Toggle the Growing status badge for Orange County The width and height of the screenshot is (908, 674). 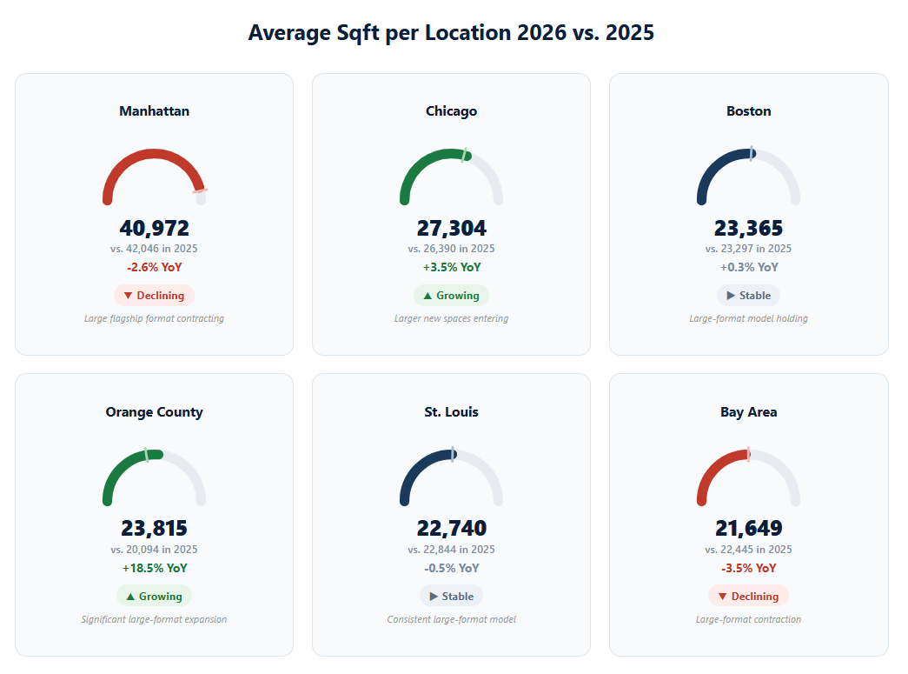point(154,596)
